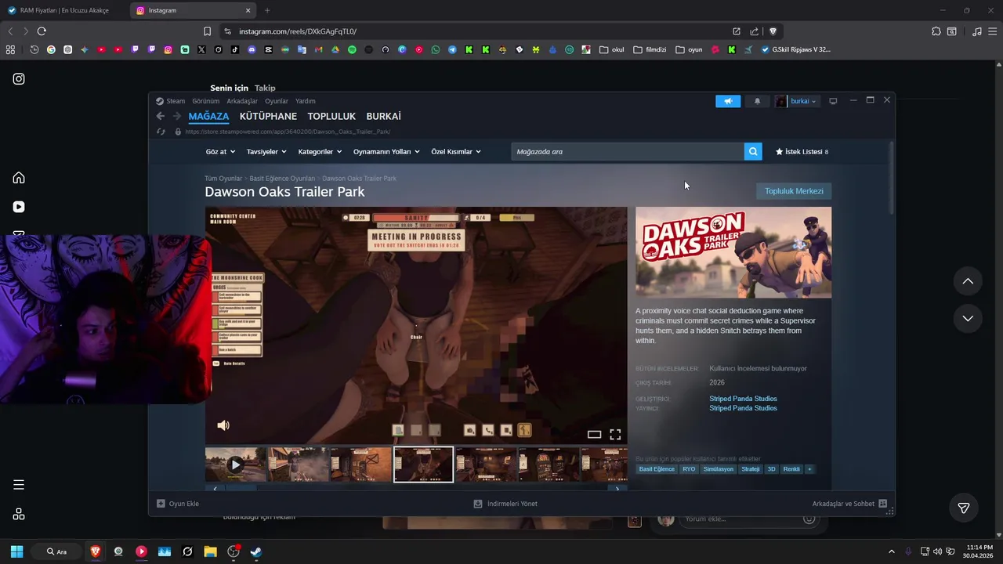1003x564 pixels.
Task: Play the first trailer video thumbnail
Action: click(235, 465)
